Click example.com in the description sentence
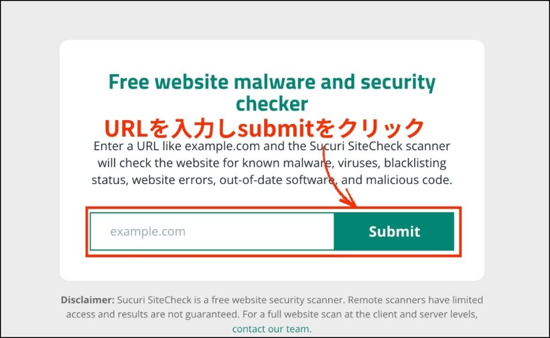 tap(222, 146)
